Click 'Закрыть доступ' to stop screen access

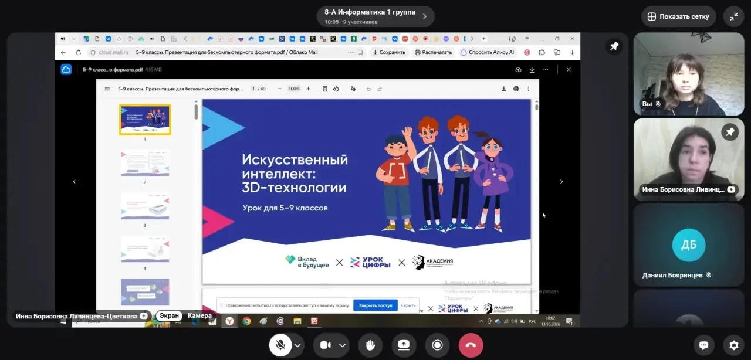(375, 305)
